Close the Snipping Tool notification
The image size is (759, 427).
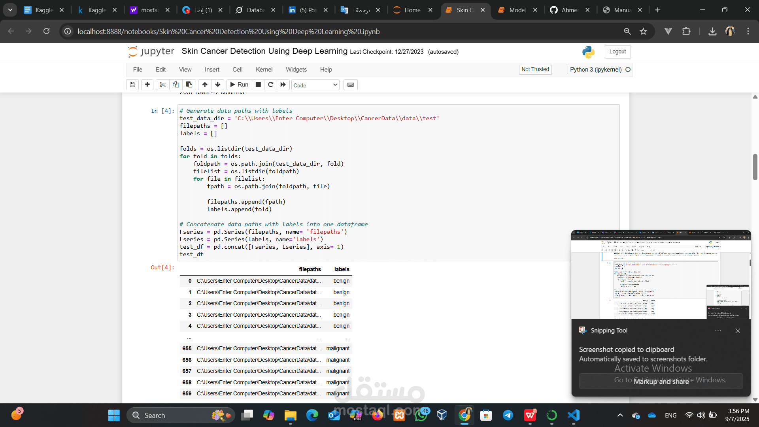click(738, 331)
